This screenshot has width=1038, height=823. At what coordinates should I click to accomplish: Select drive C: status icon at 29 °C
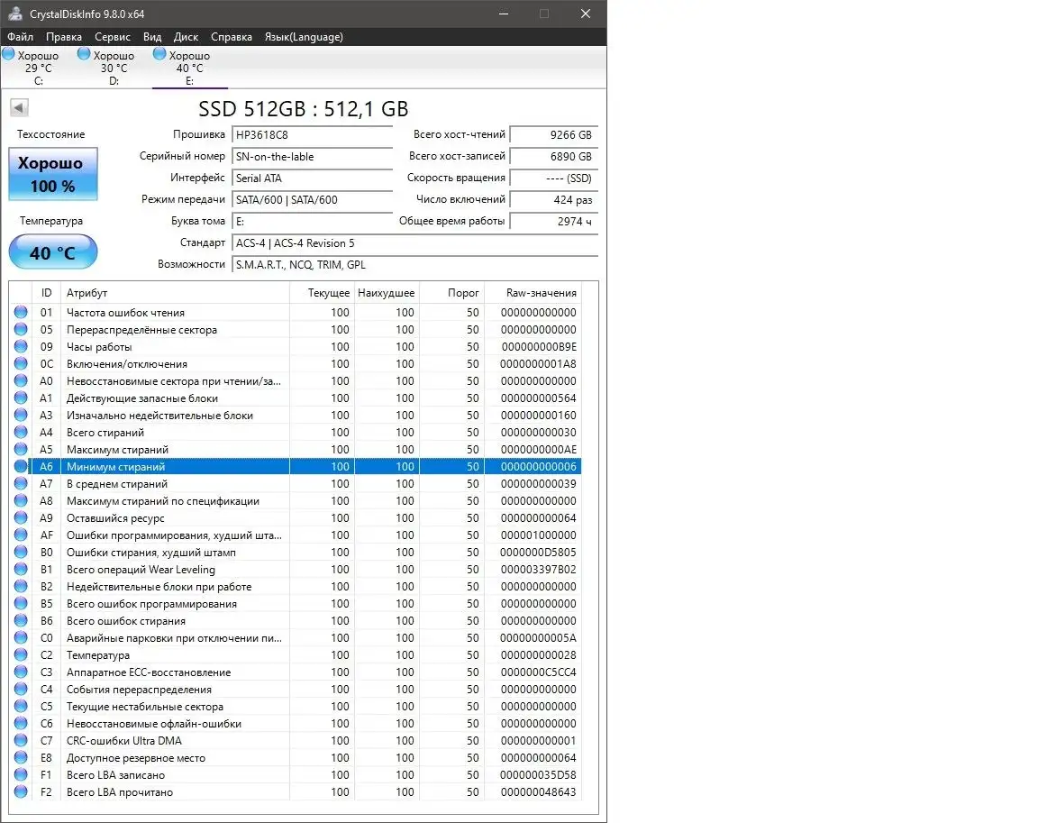pyautogui.click(x=9, y=55)
